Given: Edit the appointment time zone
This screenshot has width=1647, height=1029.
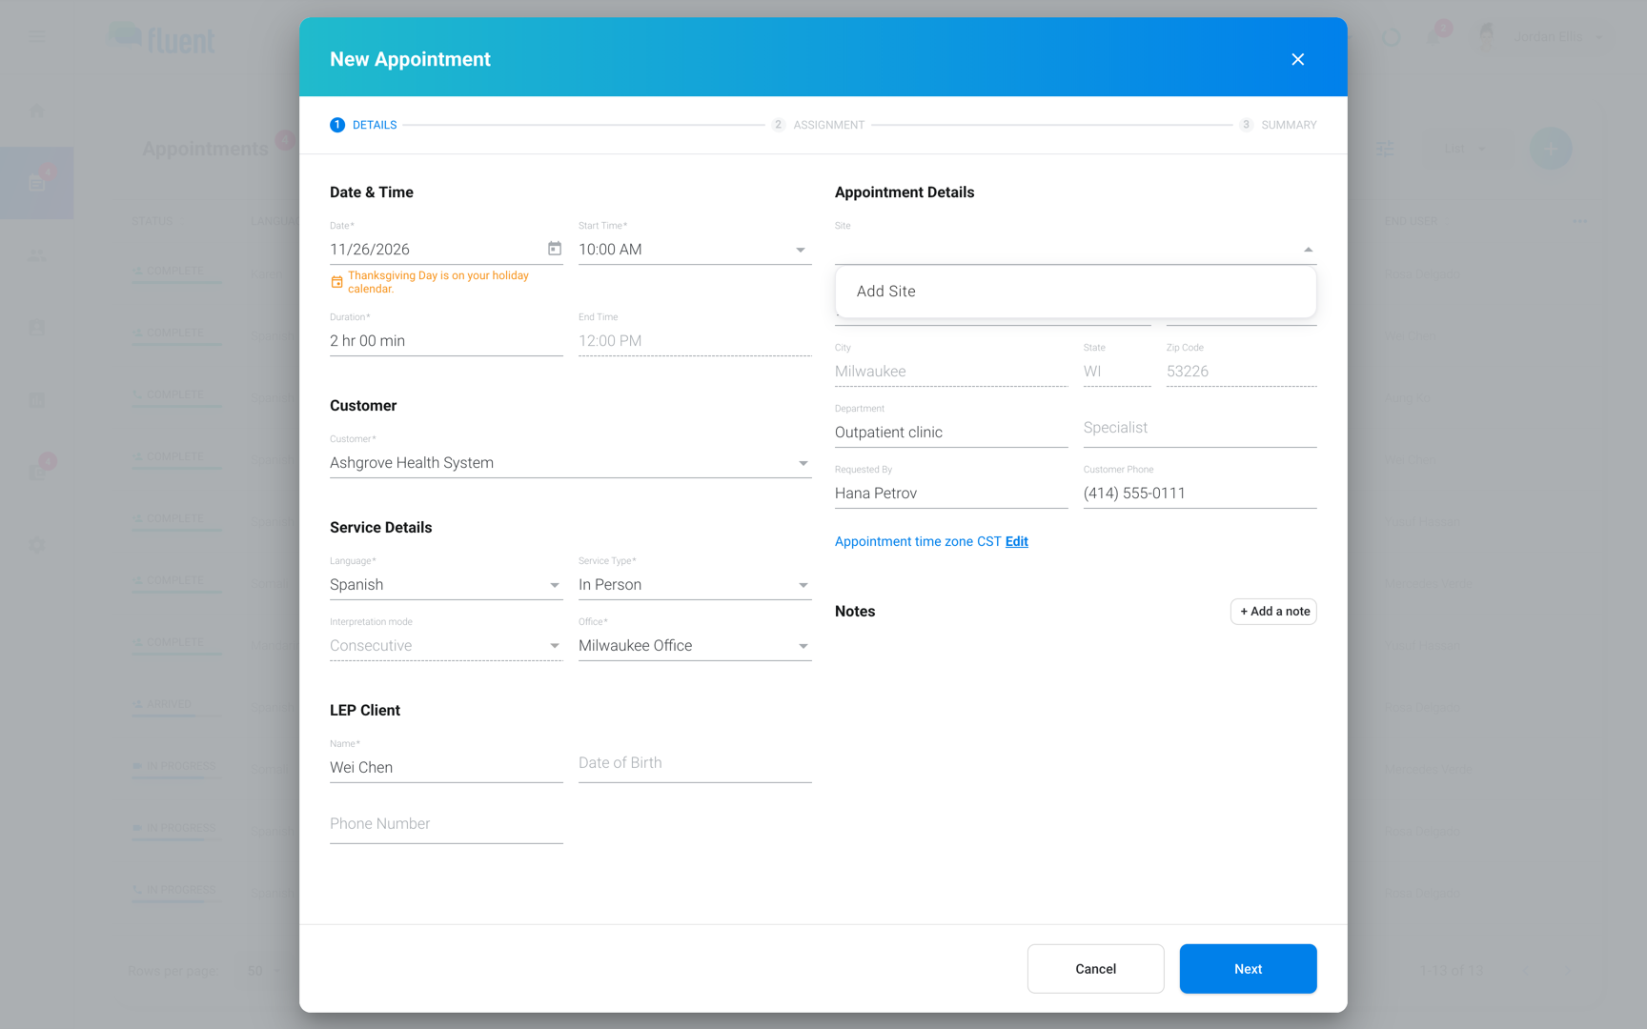Looking at the screenshot, I should point(1016,541).
